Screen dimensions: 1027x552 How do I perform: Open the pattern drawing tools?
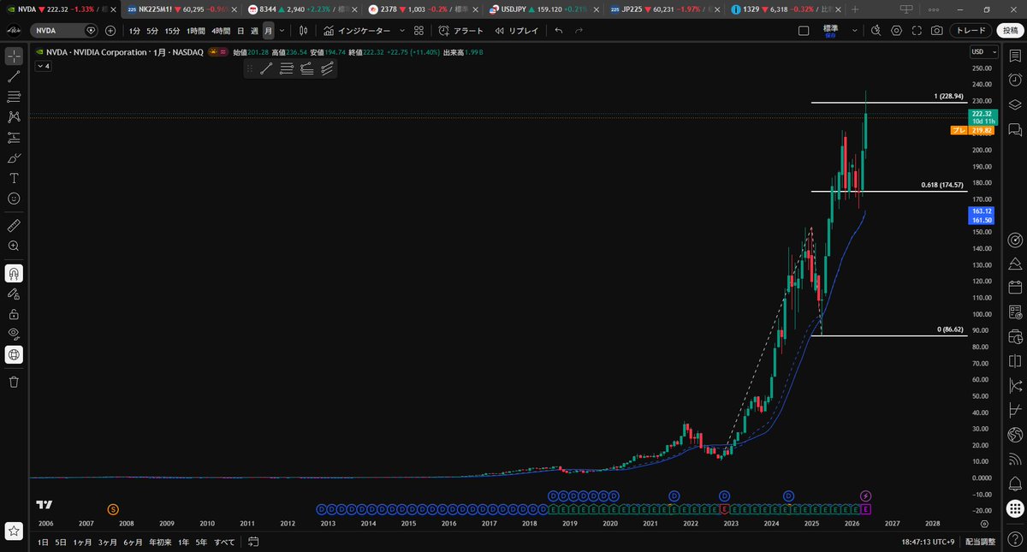pos(14,117)
